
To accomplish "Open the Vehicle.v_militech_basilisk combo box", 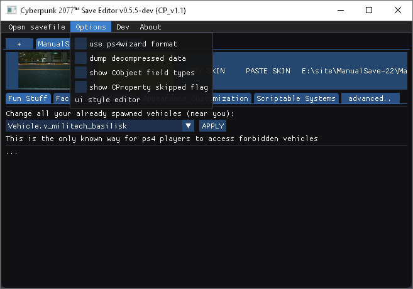I will [100, 126].
